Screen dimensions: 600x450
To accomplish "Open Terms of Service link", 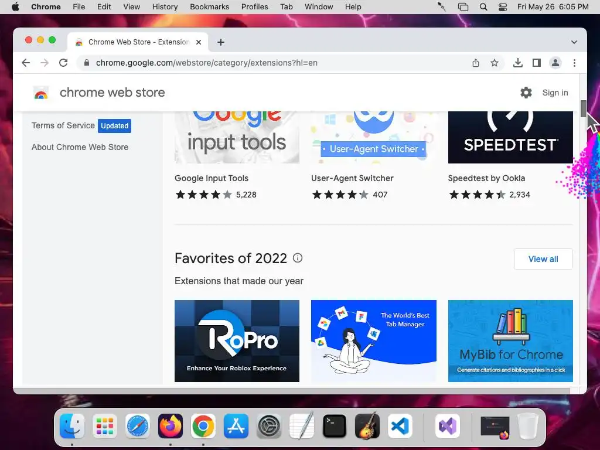I will click(x=63, y=125).
